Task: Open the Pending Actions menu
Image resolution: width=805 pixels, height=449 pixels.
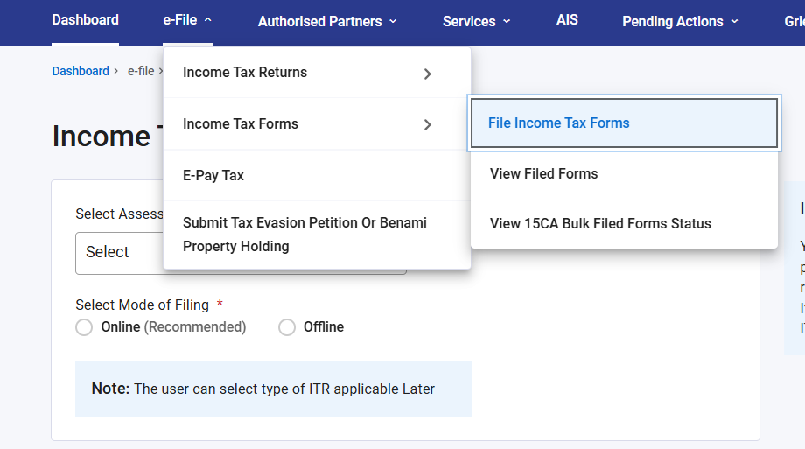Action: click(672, 21)
